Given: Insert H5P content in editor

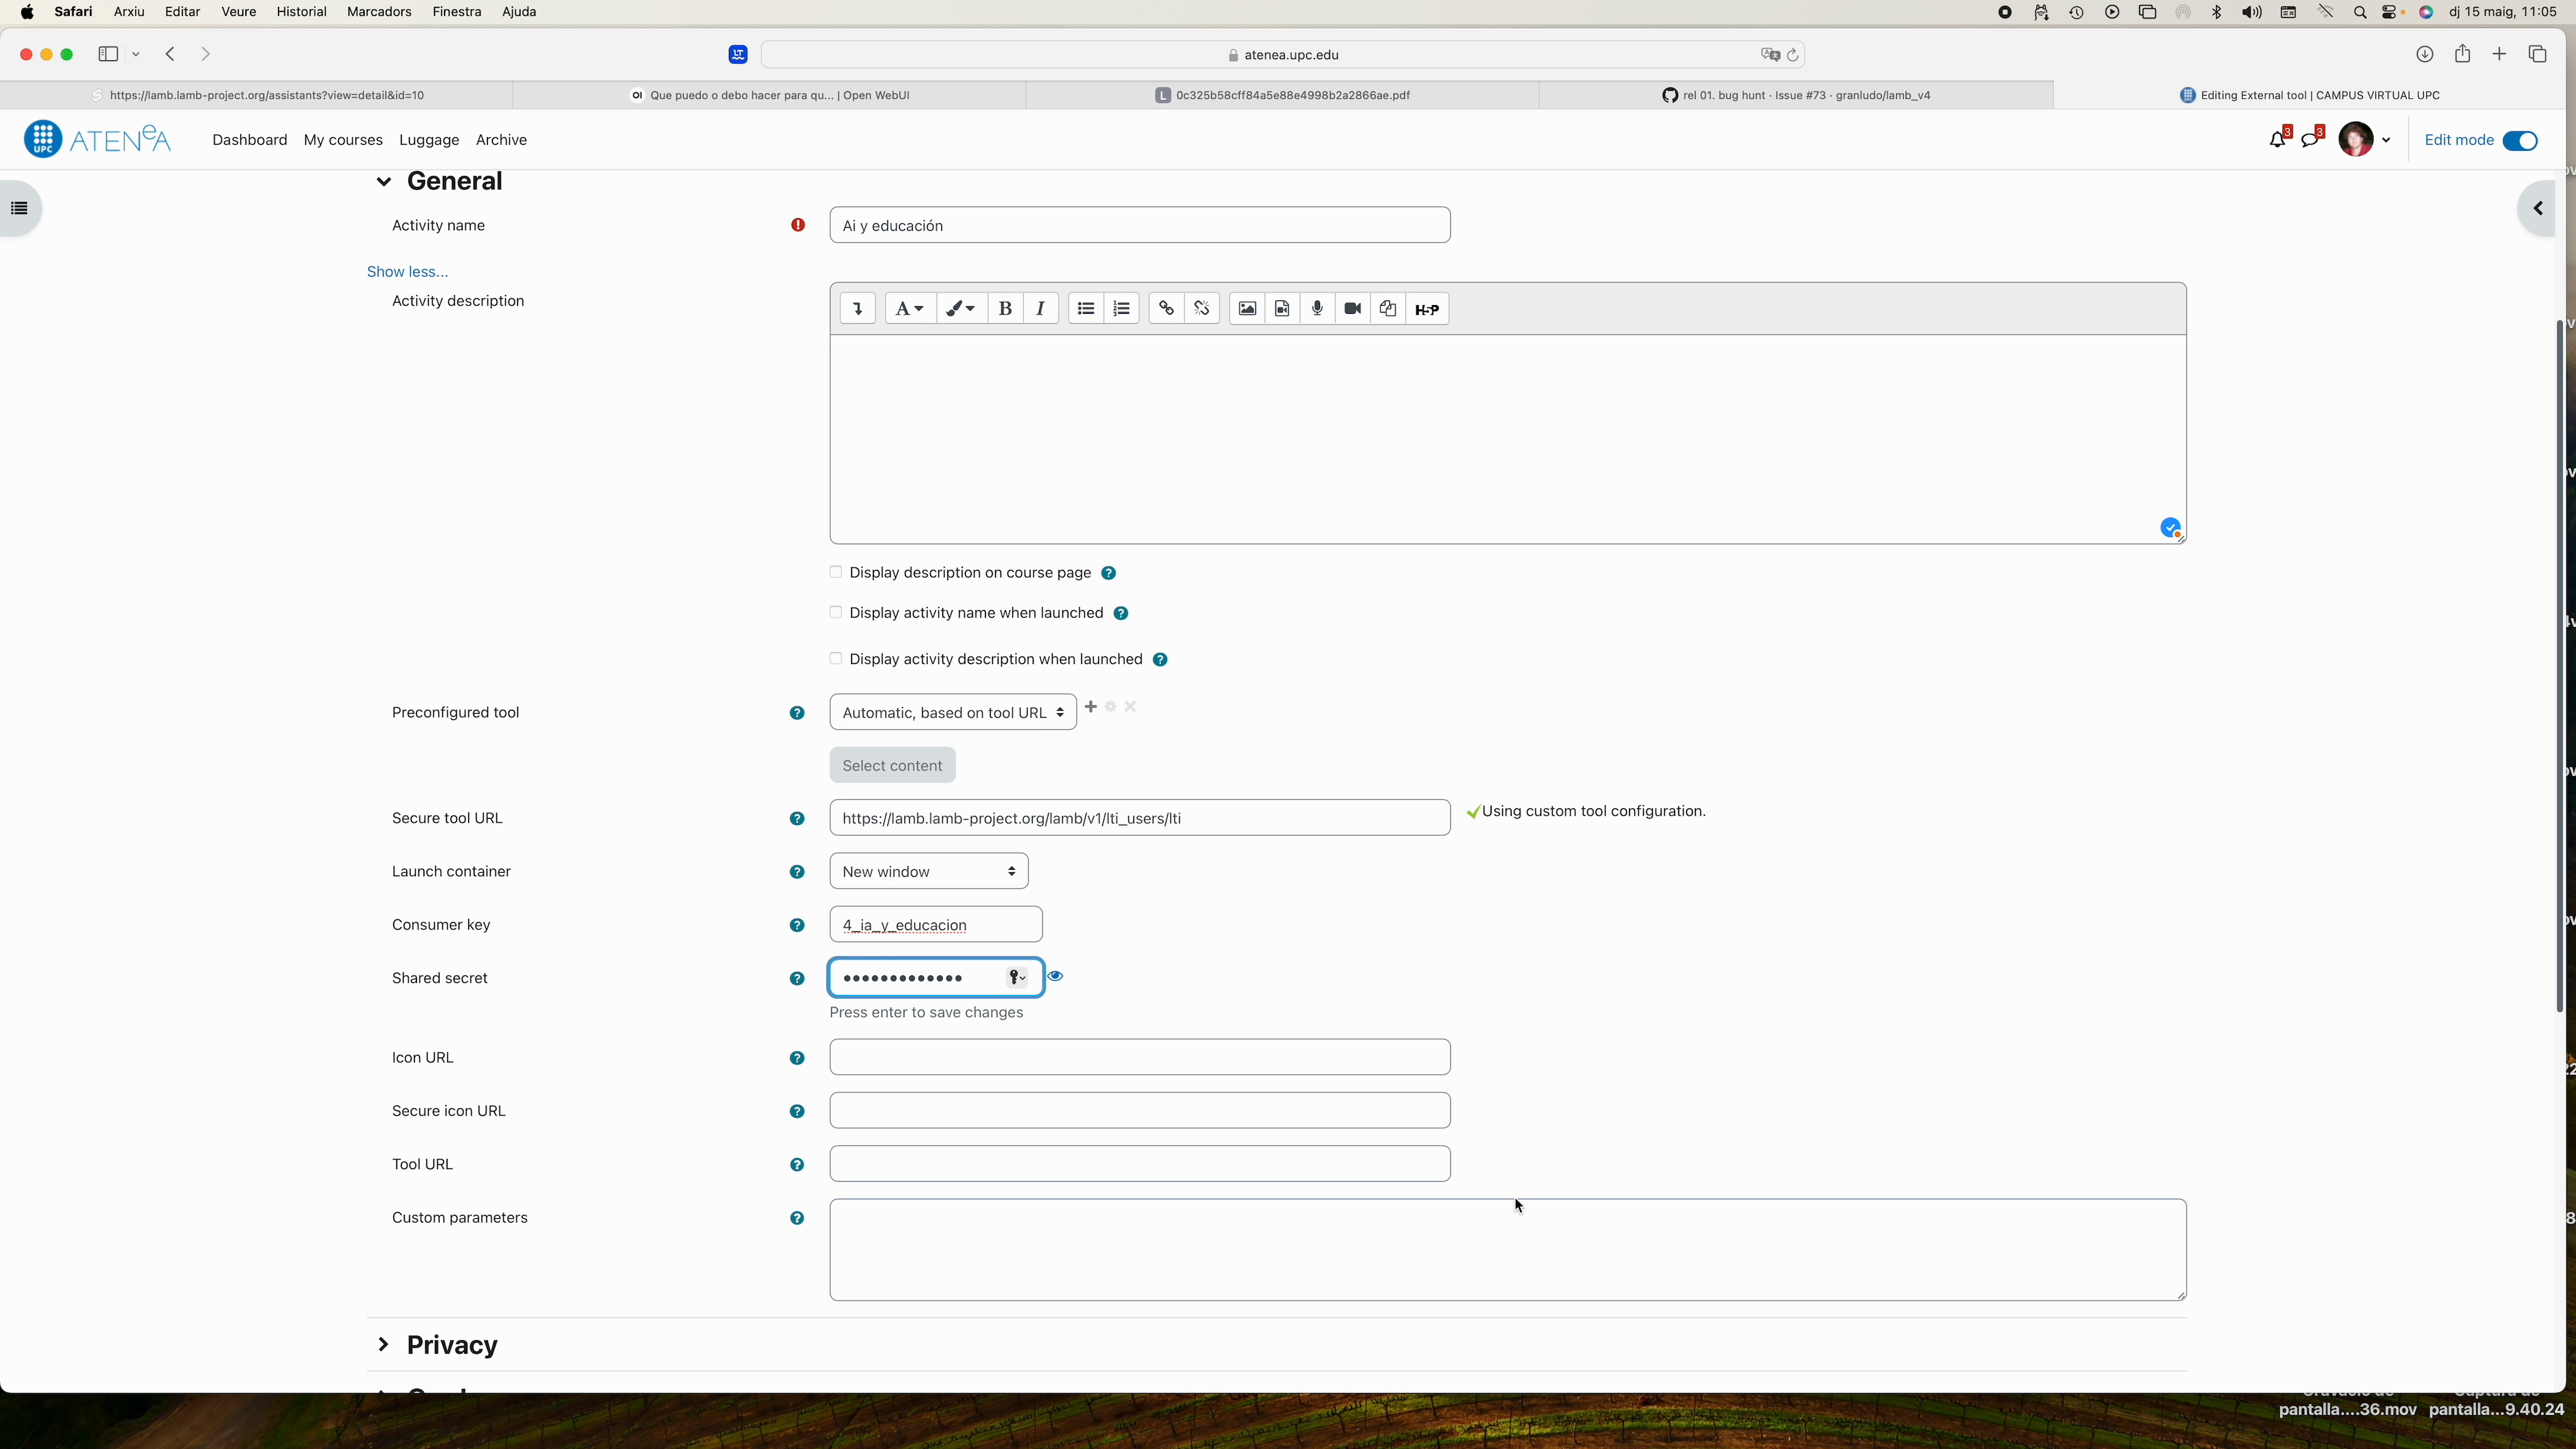Looking at the screenshot, I should click(x=1427, y=309).
